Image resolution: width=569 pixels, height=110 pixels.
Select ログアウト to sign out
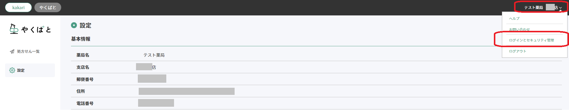pyautogui.click(x=518, y=51)
